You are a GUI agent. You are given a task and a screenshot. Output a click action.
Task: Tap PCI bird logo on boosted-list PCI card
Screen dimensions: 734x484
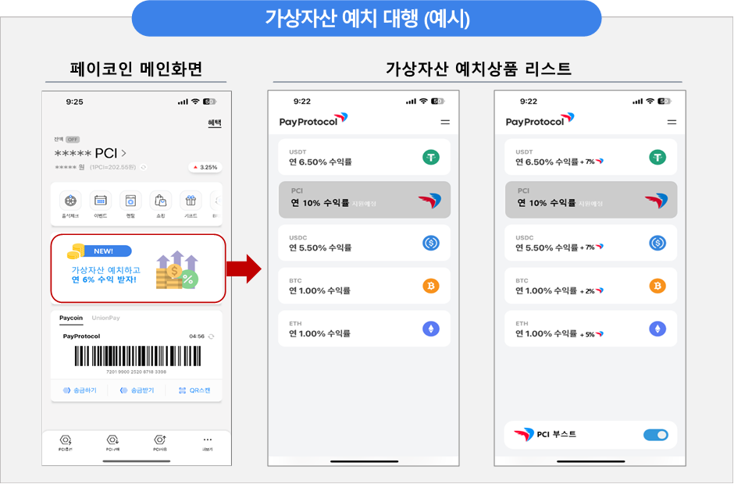click(656, 201)
